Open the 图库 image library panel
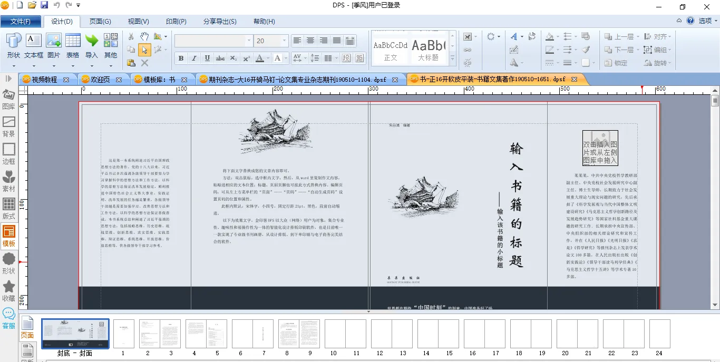The height and width of the screenshot is (362, 720). click(9, 100)
